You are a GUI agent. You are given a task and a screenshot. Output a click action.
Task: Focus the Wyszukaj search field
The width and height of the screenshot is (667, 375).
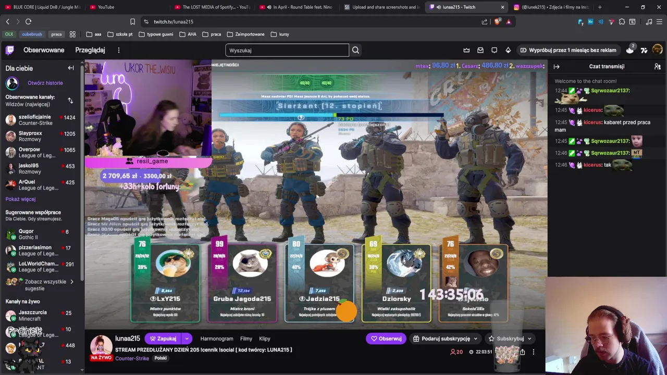coord(287,50)
